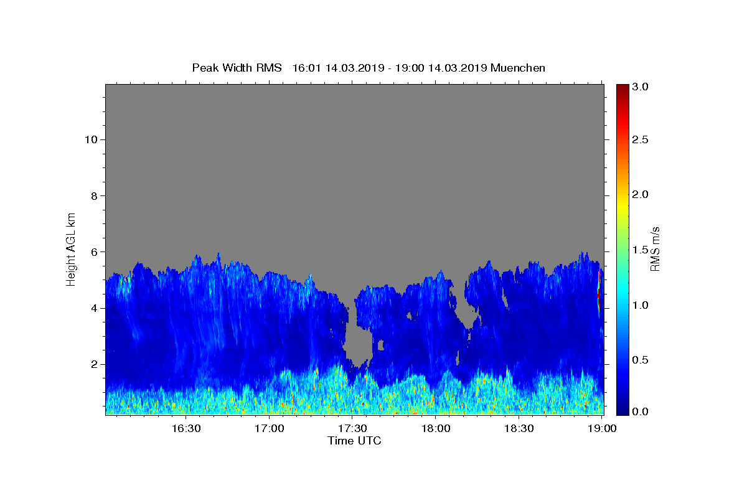Click the 17:00 time tick label
This screenshot has width=747, height=498.
(270, 428)
